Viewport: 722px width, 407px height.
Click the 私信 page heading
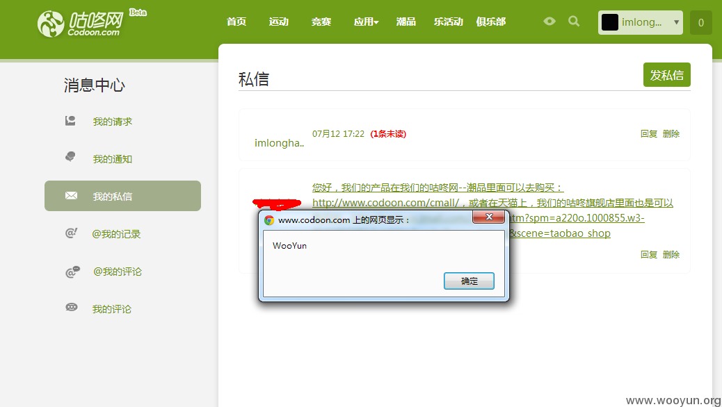click(254, 79)
